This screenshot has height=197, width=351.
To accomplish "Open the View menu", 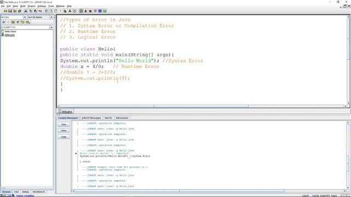I will 15,6.
